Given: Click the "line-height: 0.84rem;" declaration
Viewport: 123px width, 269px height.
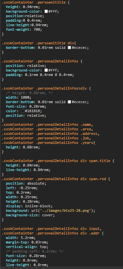Looking at the screenshot, I should pos(28,170).
